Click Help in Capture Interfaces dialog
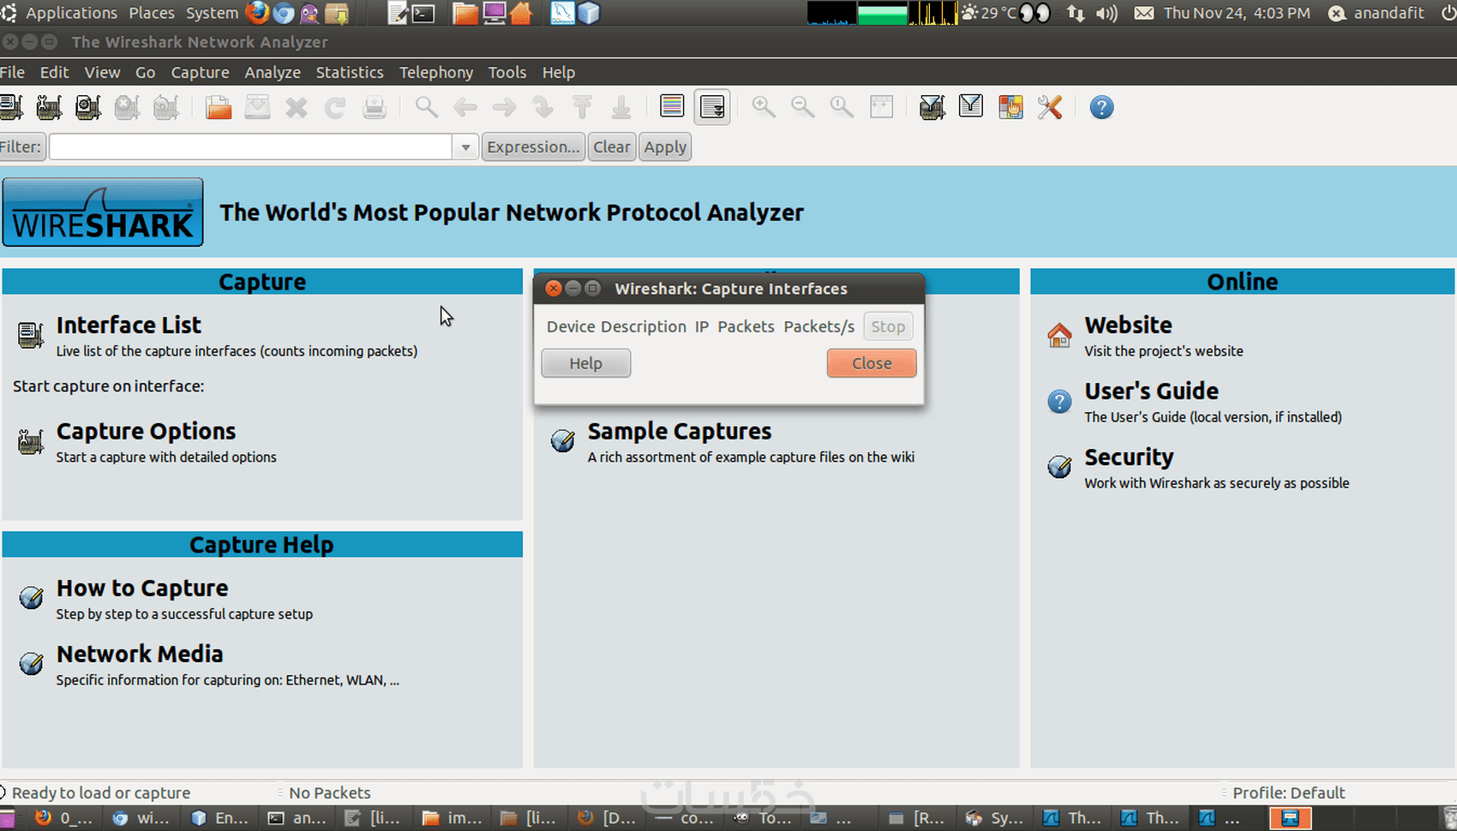This screenshot has height=831, width=1457. coord(586,363)
